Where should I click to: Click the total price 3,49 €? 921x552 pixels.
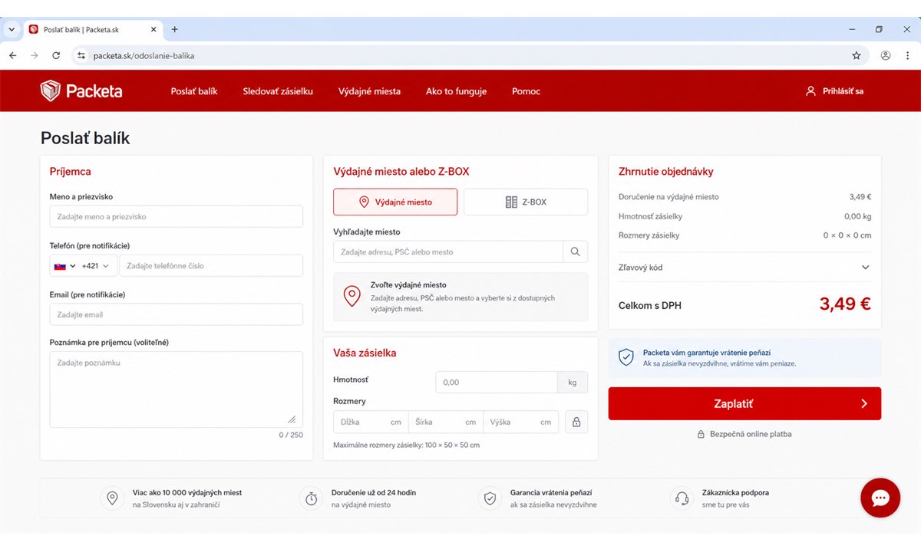point(845,304)
